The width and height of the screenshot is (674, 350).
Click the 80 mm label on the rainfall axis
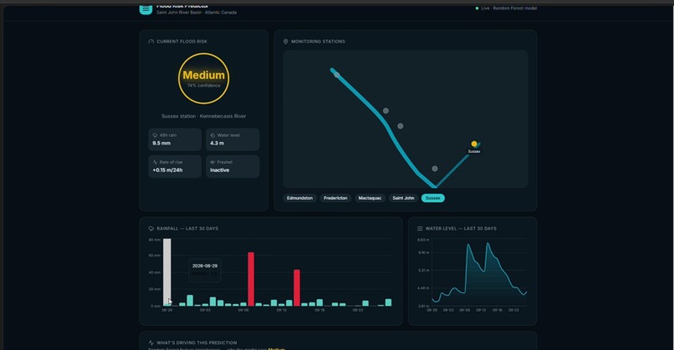click(155, 240)
